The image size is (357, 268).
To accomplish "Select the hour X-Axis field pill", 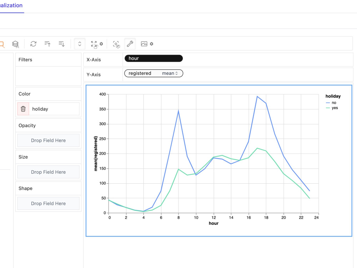I will coord(154,58).
